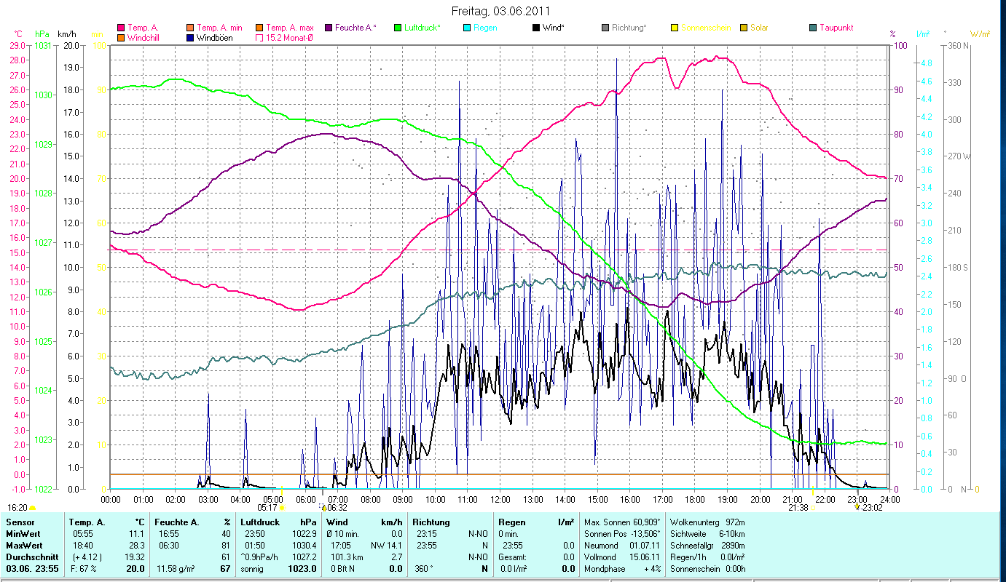Click the black Wind legend square
The height and width of the screenshot is (582, 1006).
pos(537,28)
